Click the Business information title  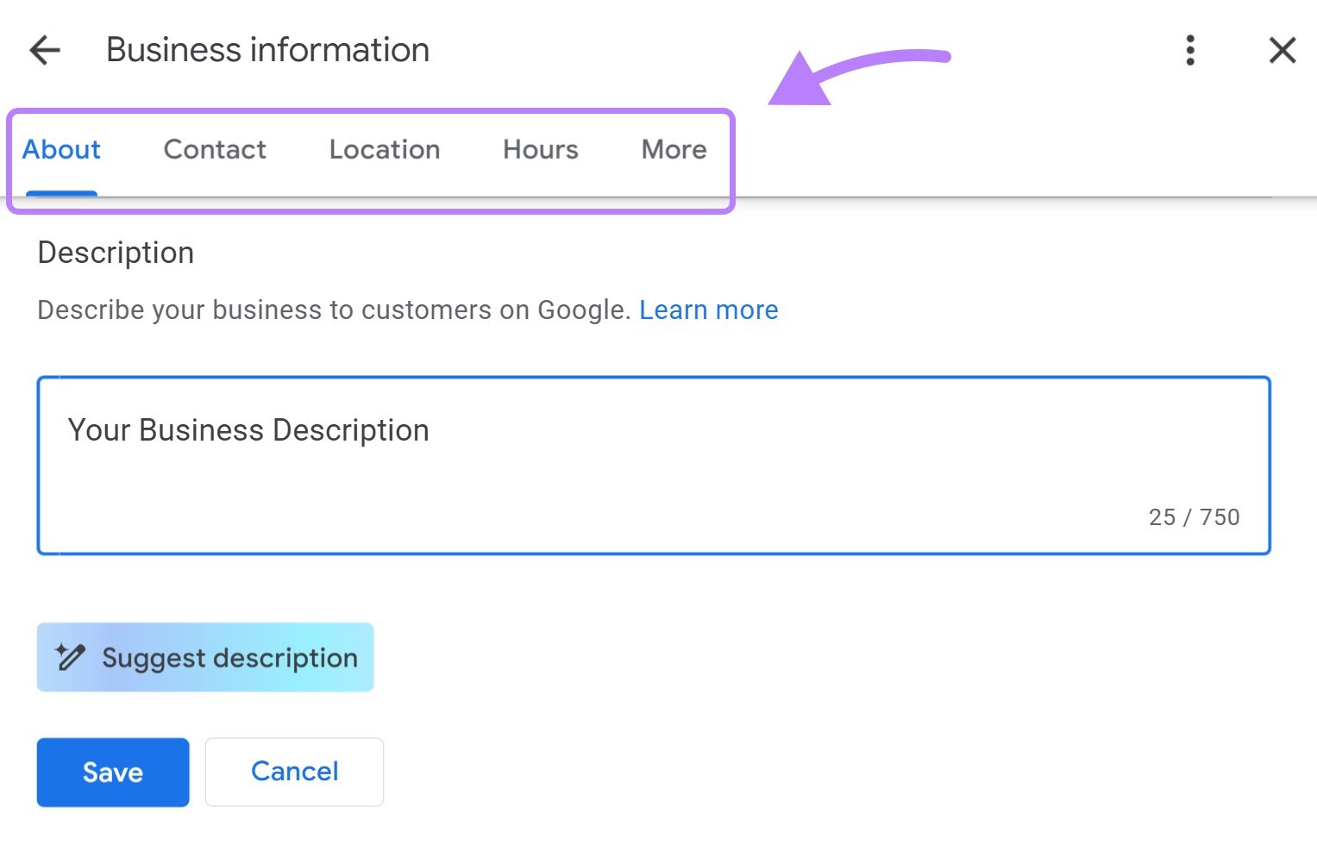267,49
